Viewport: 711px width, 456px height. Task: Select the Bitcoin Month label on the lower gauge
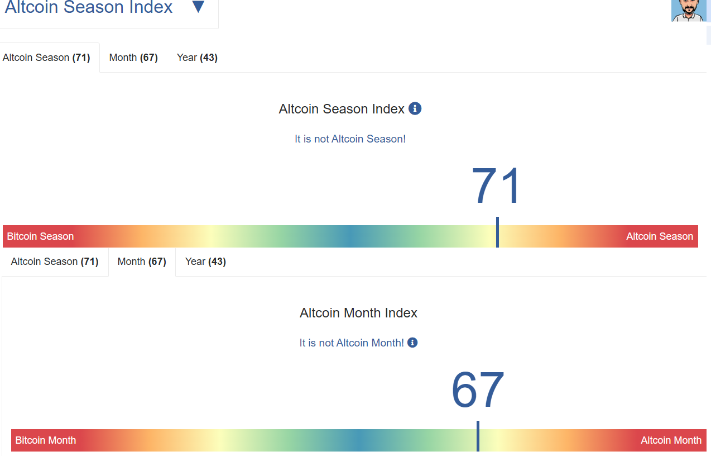point(46,440)
